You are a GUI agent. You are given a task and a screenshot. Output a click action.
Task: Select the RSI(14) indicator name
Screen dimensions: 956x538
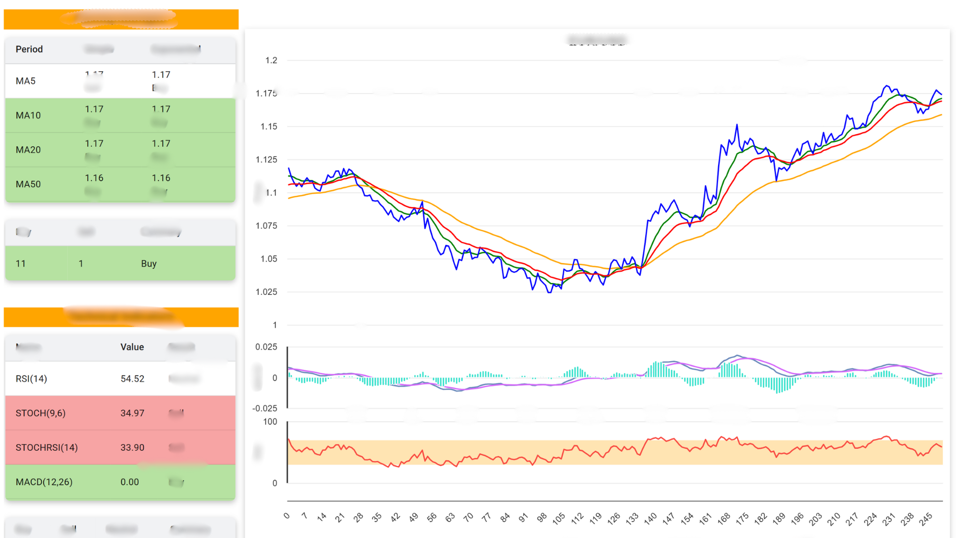tap(31, 379)
